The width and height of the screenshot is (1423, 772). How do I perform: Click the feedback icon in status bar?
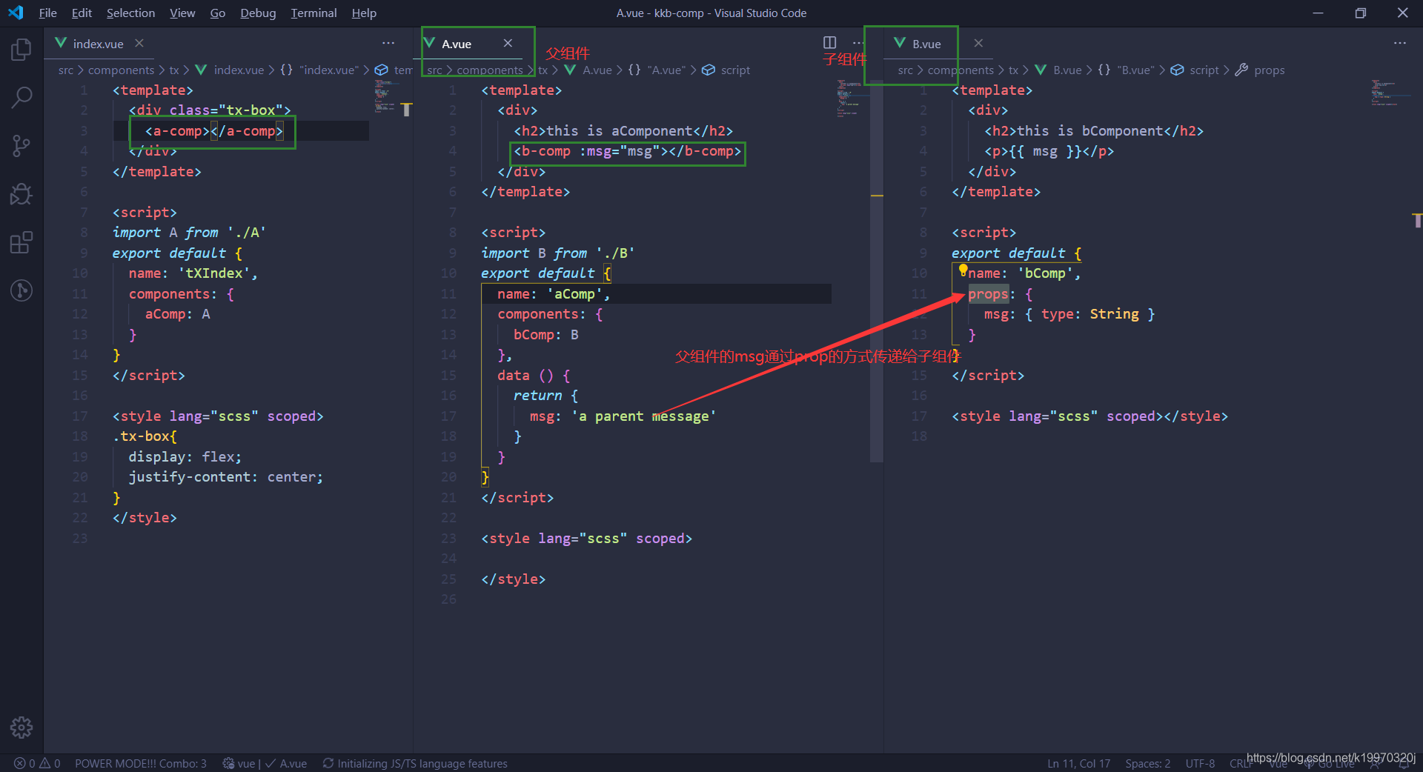pos(1376,763)
